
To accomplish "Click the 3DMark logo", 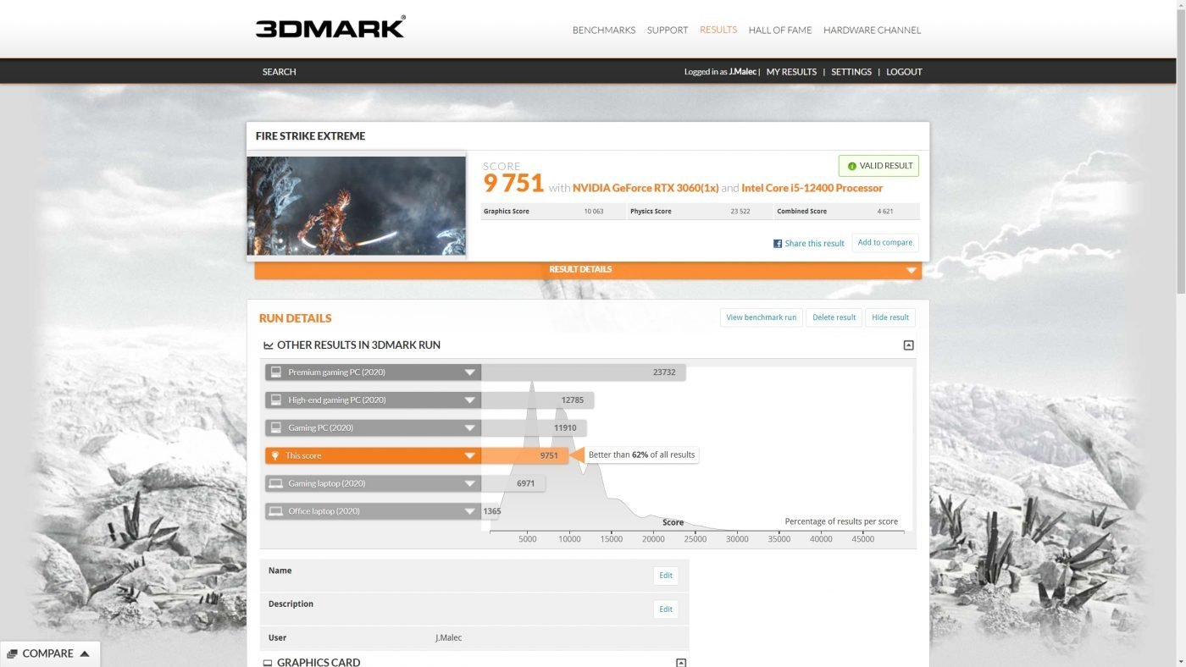I will pyautogui.click(x=330, y=27).
